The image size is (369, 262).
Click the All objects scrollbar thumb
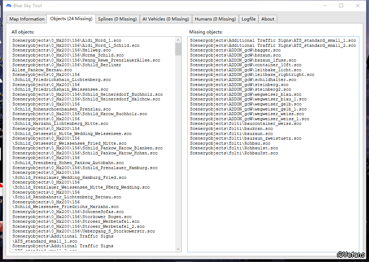coord(178,49)
